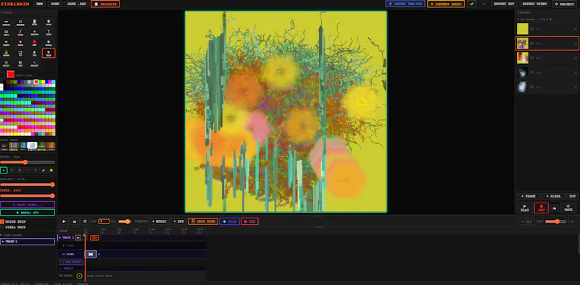Toggle the REC record button
This screenshot has height=285, width=580.
click(x=542, y=208)
